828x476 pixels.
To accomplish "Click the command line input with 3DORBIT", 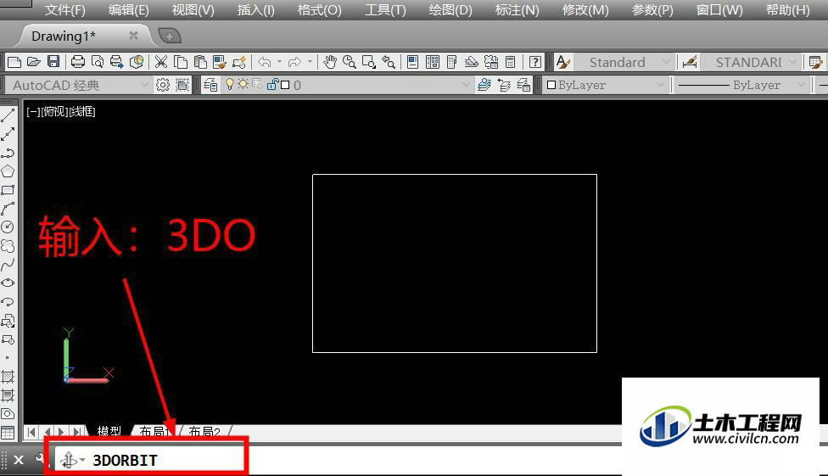I will [x=149, y=460].
